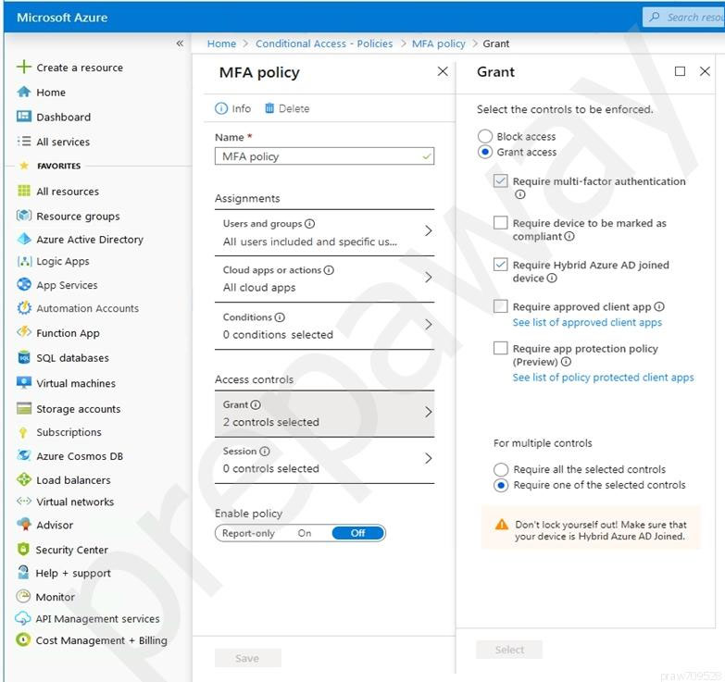Expand Cloud apps or actions chevron
Screen dimensions: 725x682
click(x=428, y=278)
